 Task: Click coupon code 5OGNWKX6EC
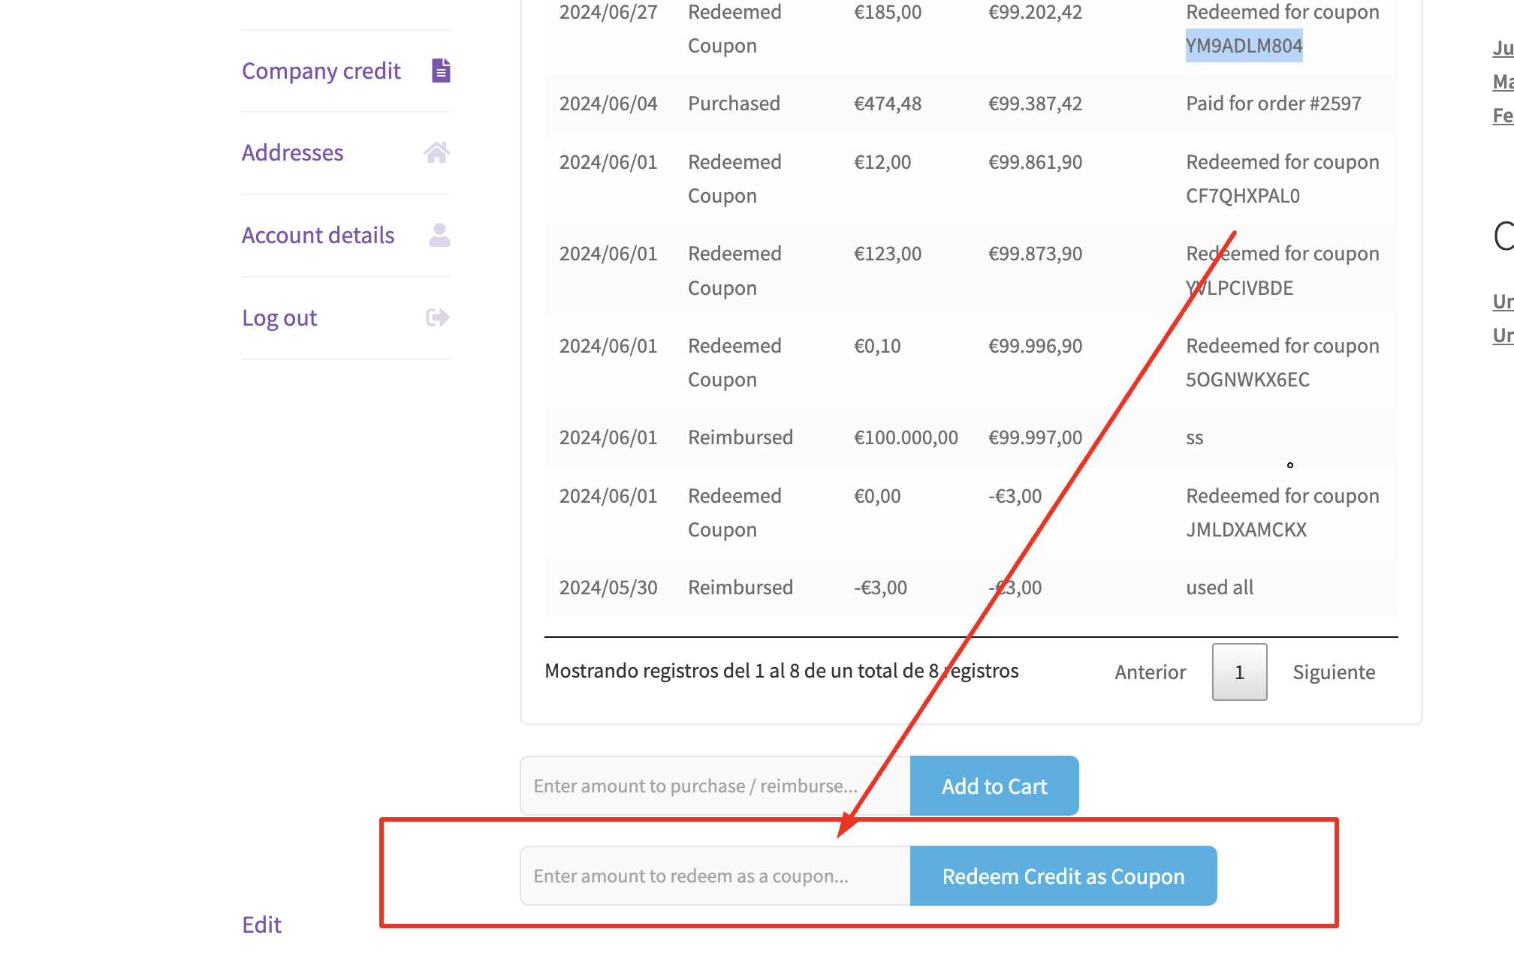click(1247, 380)
